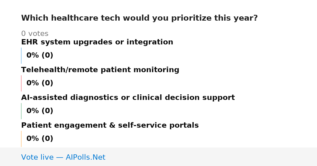Screen dimensions: 317x166
Task: Open the Vote live AIPolls.Net link
Action: point(63,157)
